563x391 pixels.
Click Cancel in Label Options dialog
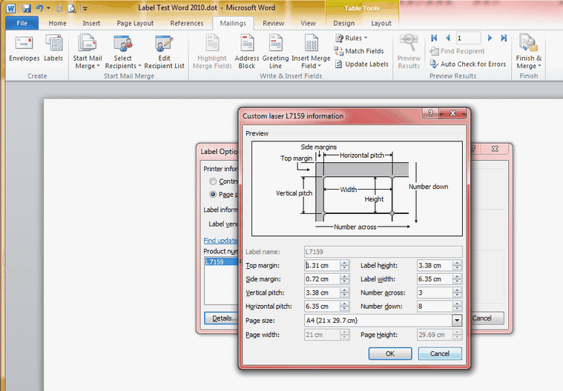487,318
